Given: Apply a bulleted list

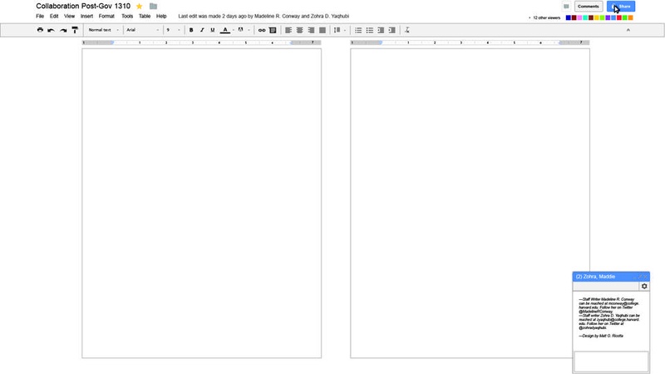Looking at the screenshot, I should pos(370,30).
